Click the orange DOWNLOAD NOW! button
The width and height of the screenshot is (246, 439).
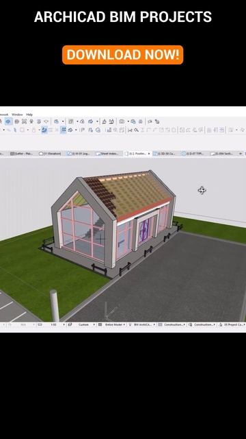click(123, 55)
